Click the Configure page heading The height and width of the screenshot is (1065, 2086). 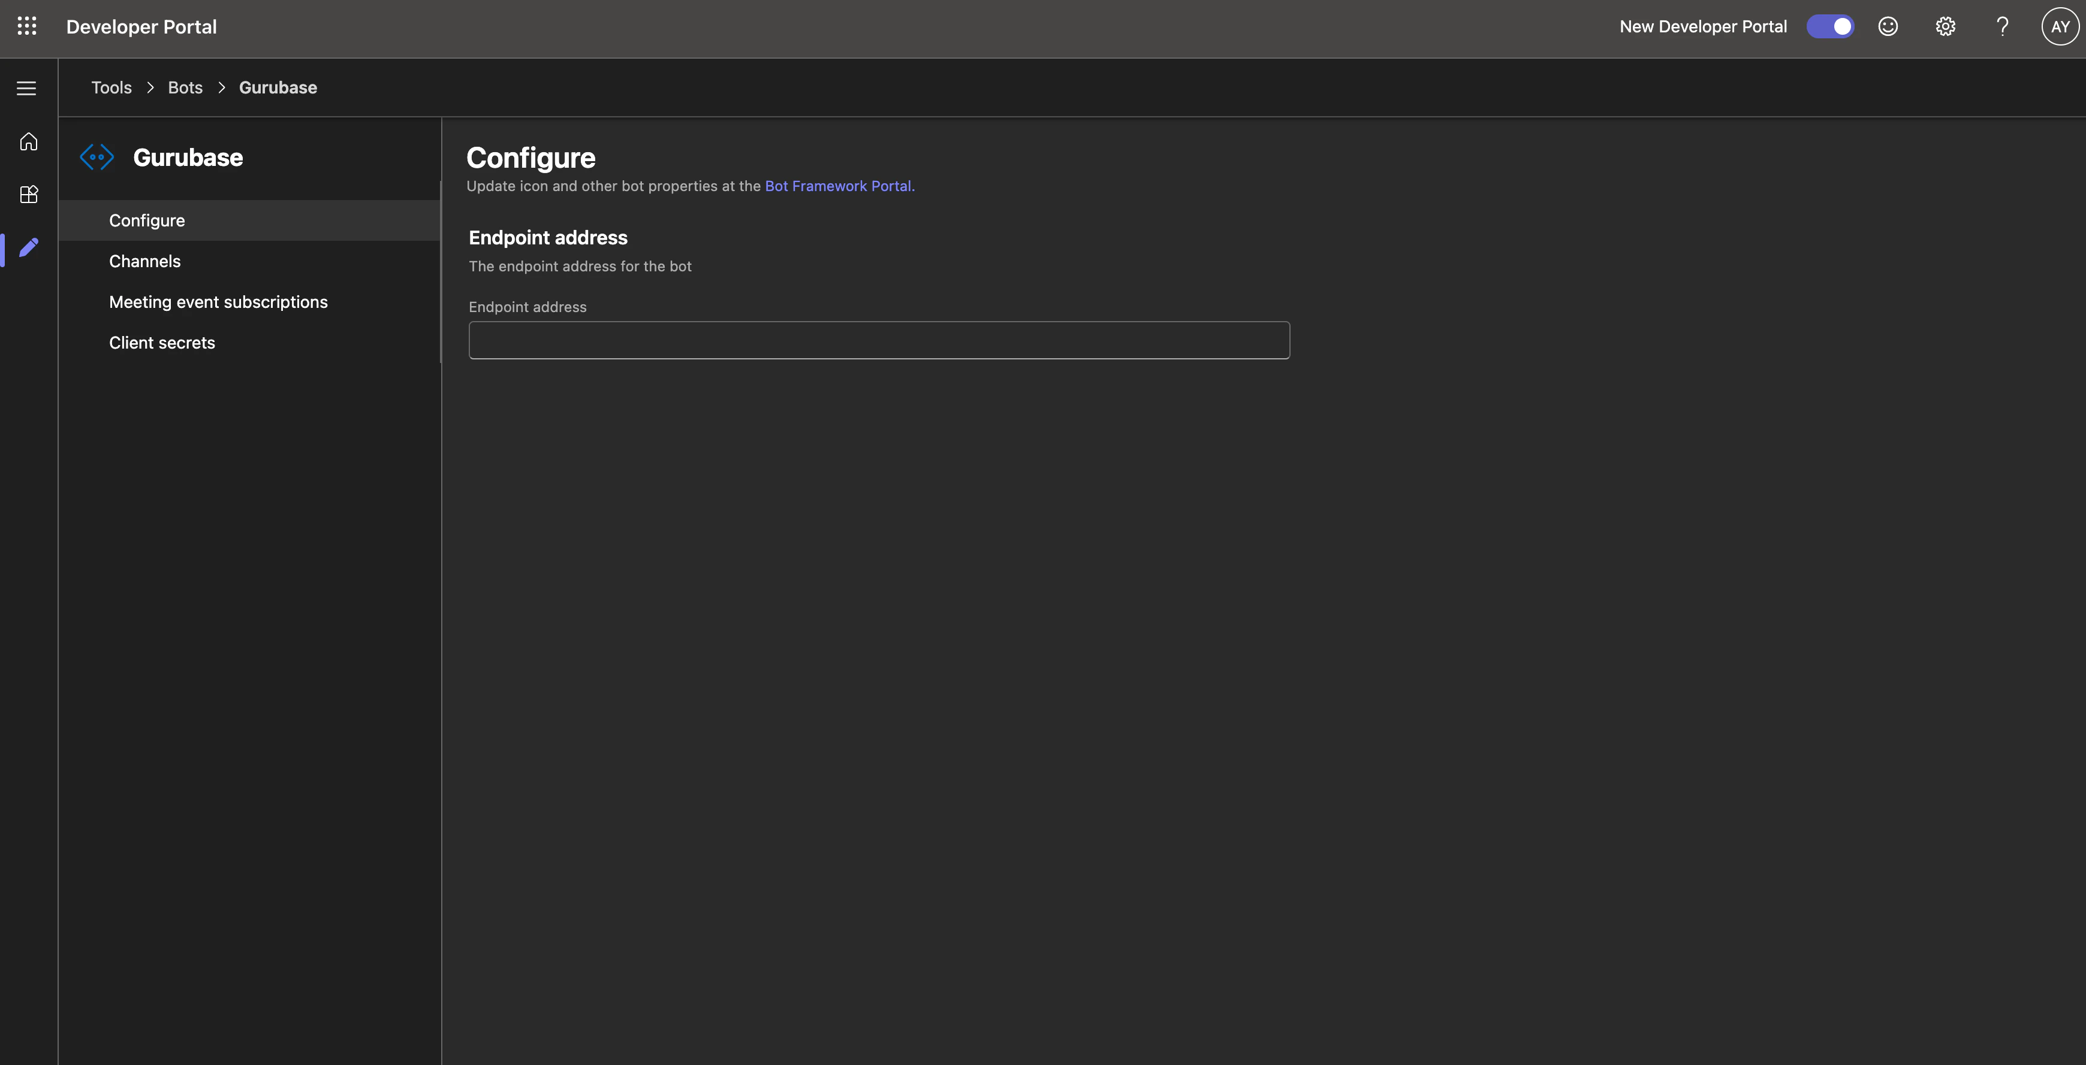[x=531, y=158]
